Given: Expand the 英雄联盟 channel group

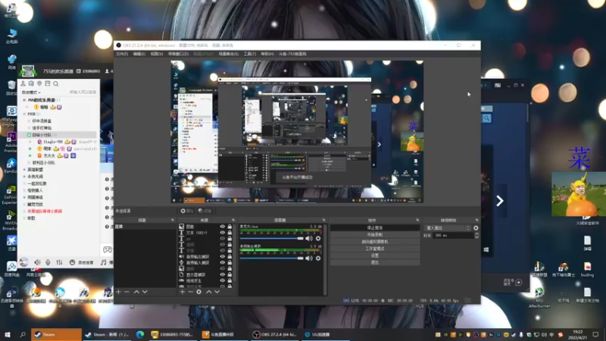Looking at the screenshot, I should point(24,170).
